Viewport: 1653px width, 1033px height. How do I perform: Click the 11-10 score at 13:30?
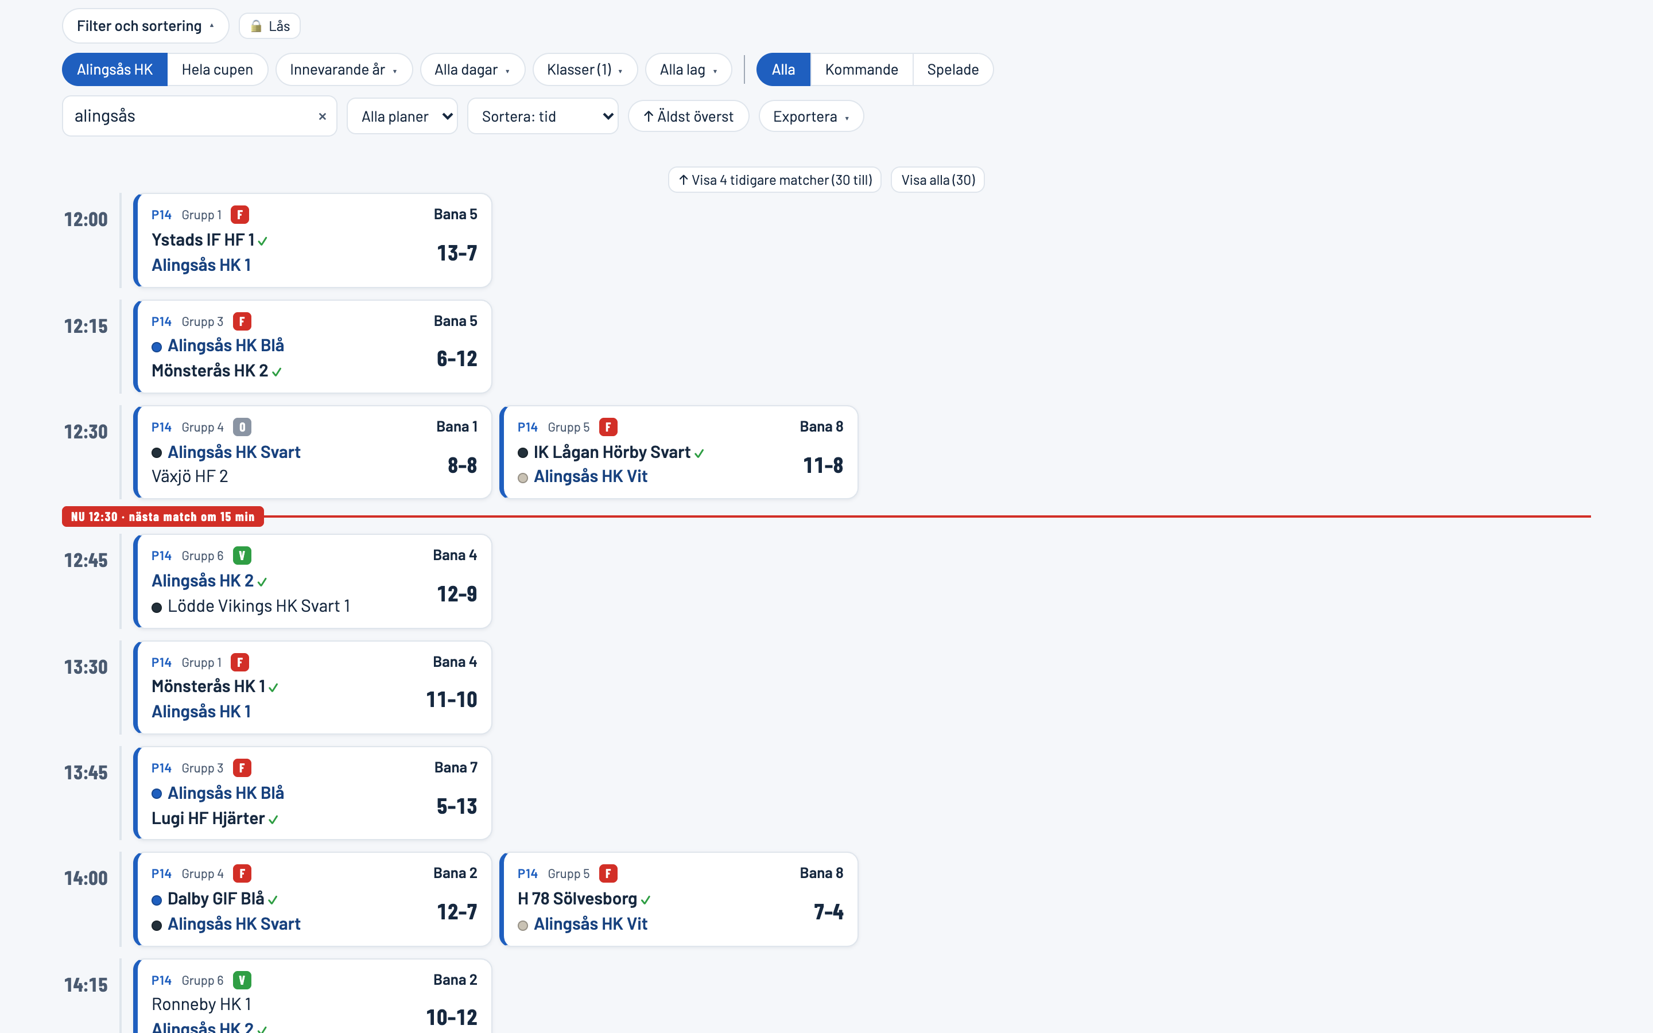pyautogui.click(x=452, y=700)
